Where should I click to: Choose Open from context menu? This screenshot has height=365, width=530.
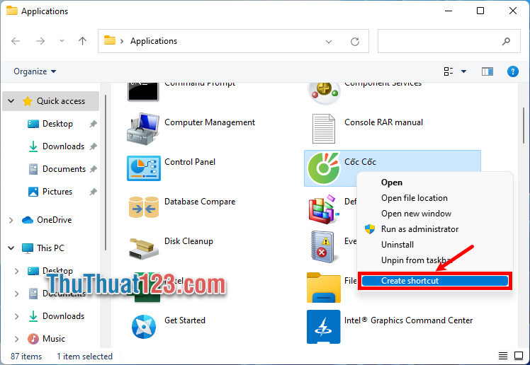click(392, 182)
